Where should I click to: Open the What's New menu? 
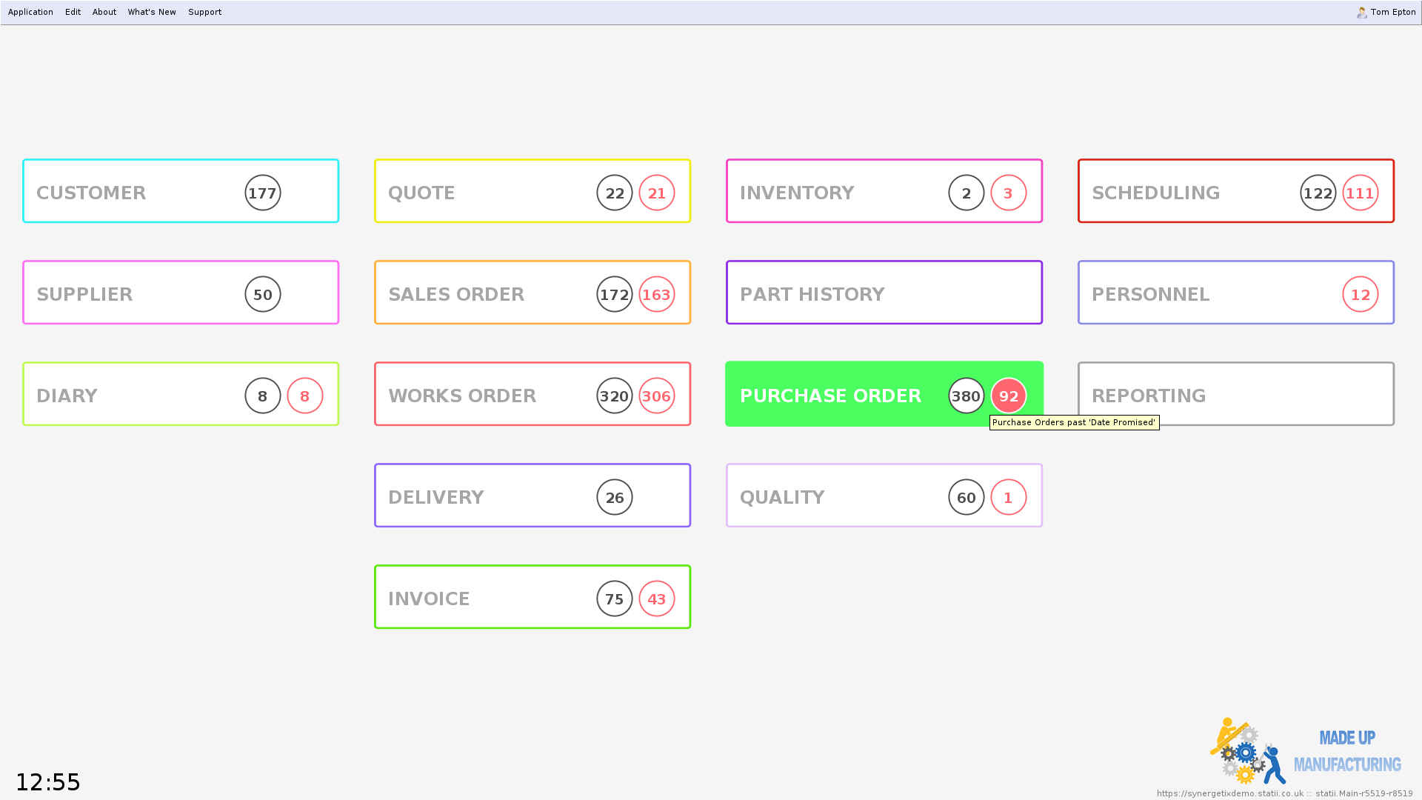click(152, 12)
